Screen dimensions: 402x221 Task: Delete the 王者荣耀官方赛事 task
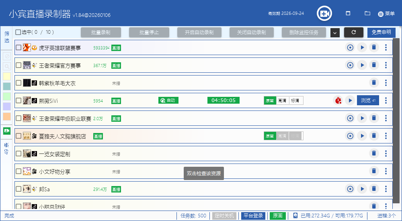[374, 65]
